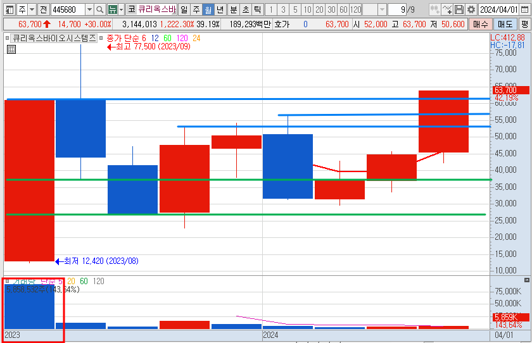Screen dimensions: 532x343
Task: Toggle the left sidebar panel icon
Action: (10, 9)
